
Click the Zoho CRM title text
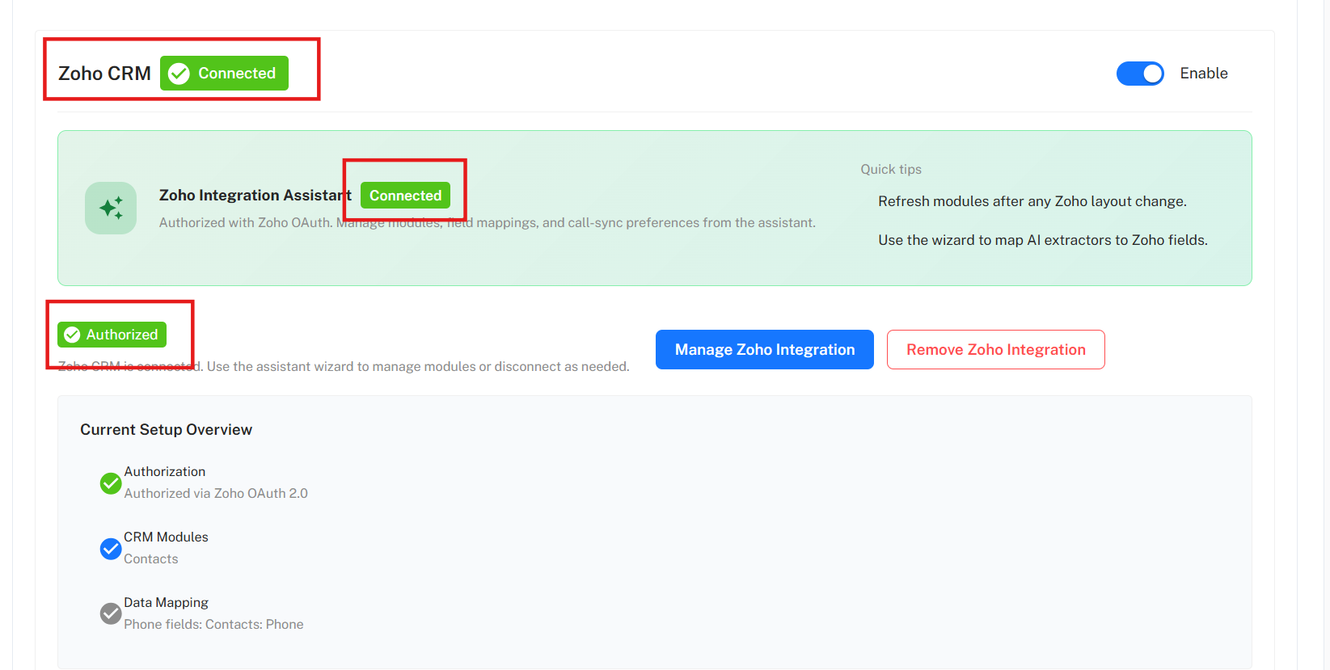[104, 74]
